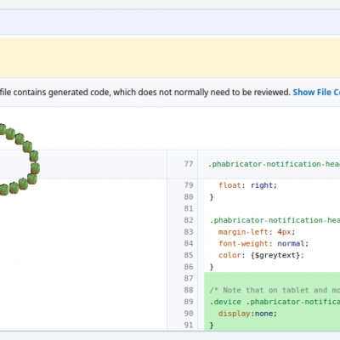Click the 'float: right;' code line
The width and height of the screenshot is (340, 340).
(247, 185)
